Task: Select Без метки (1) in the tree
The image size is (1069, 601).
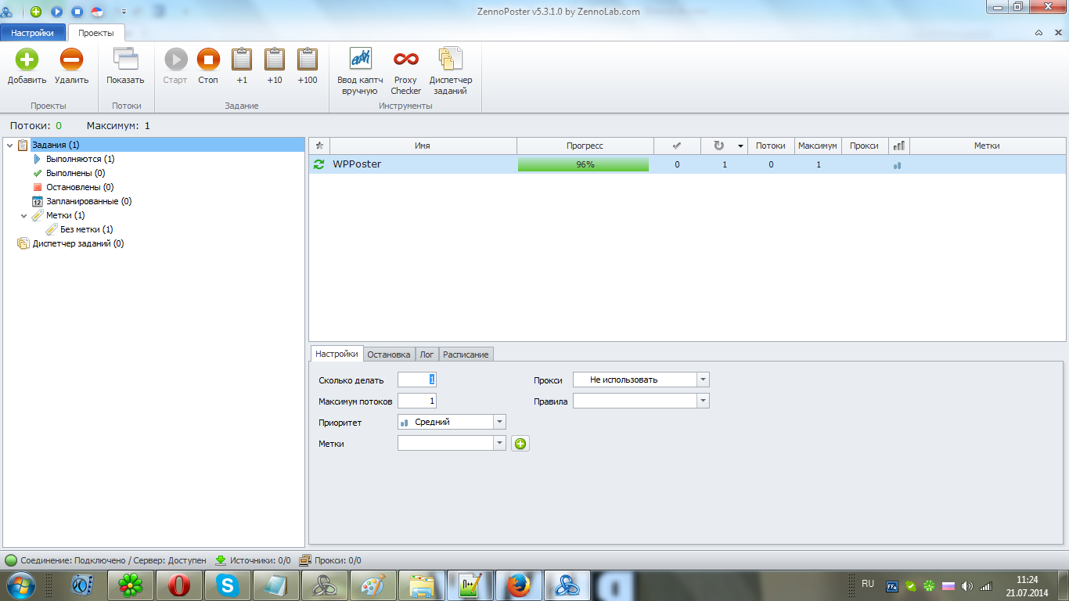Action: tap(86, 229)
